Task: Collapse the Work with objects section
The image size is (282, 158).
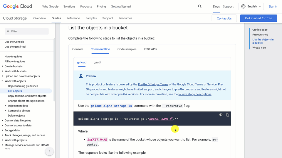Action: (x=3, y=81)
